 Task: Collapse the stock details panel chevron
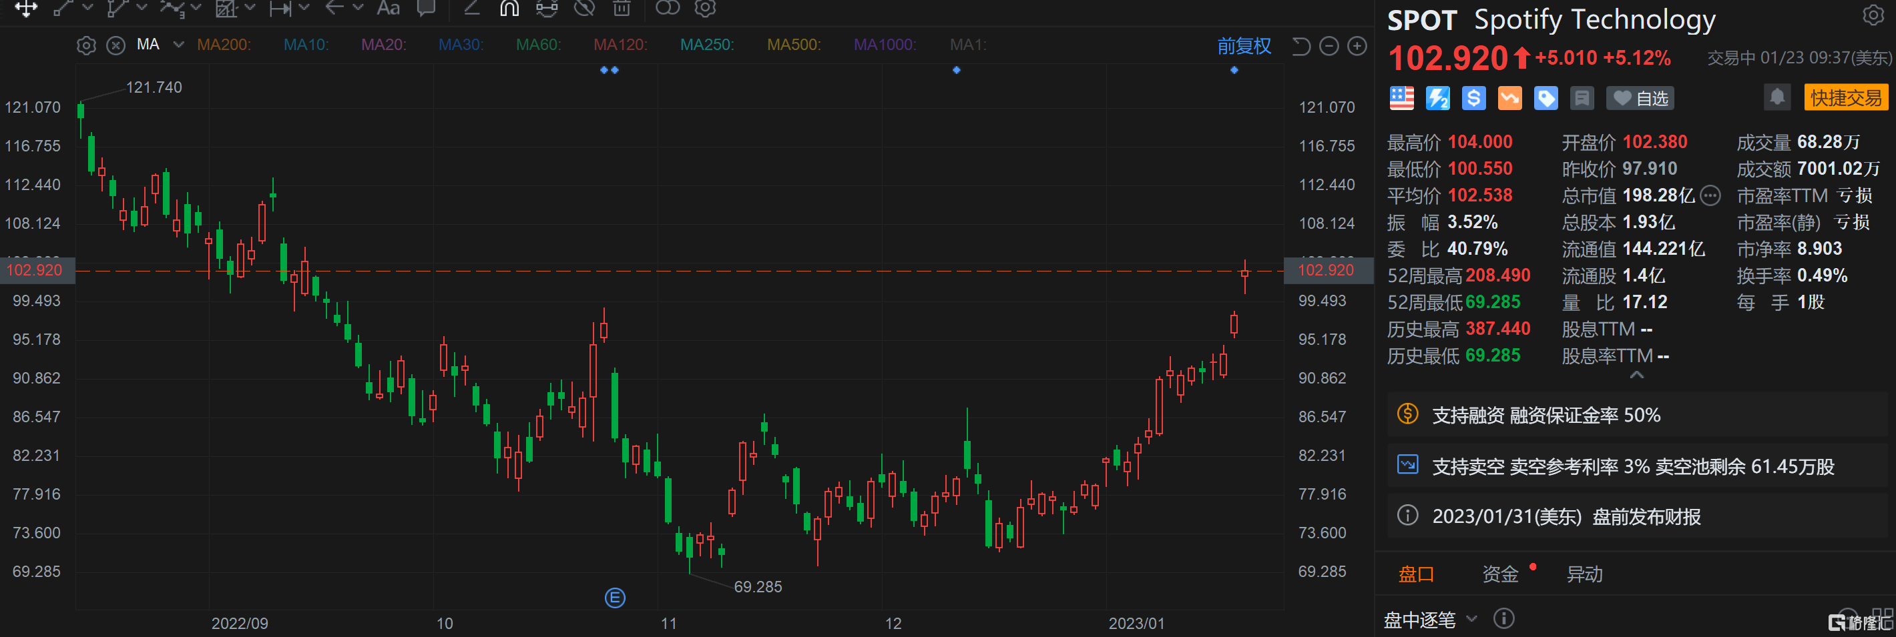1636,375
